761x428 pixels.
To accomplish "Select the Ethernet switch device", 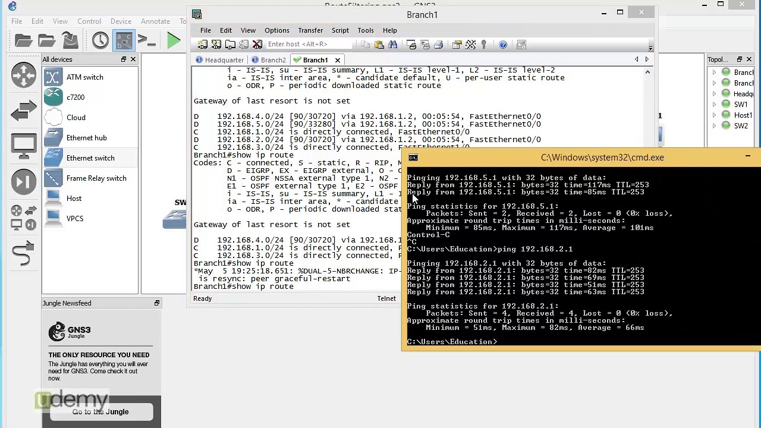I will 90,158.
